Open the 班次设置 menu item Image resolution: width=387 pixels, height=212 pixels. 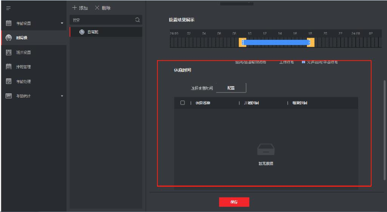(34, 52)
